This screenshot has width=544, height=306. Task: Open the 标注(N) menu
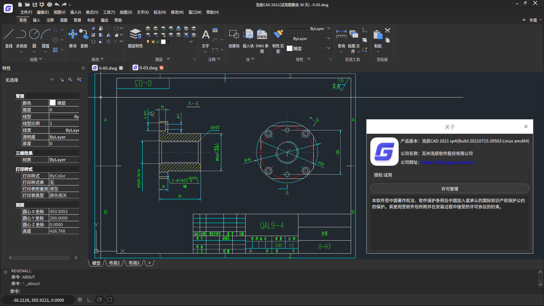tap(160, 12)
